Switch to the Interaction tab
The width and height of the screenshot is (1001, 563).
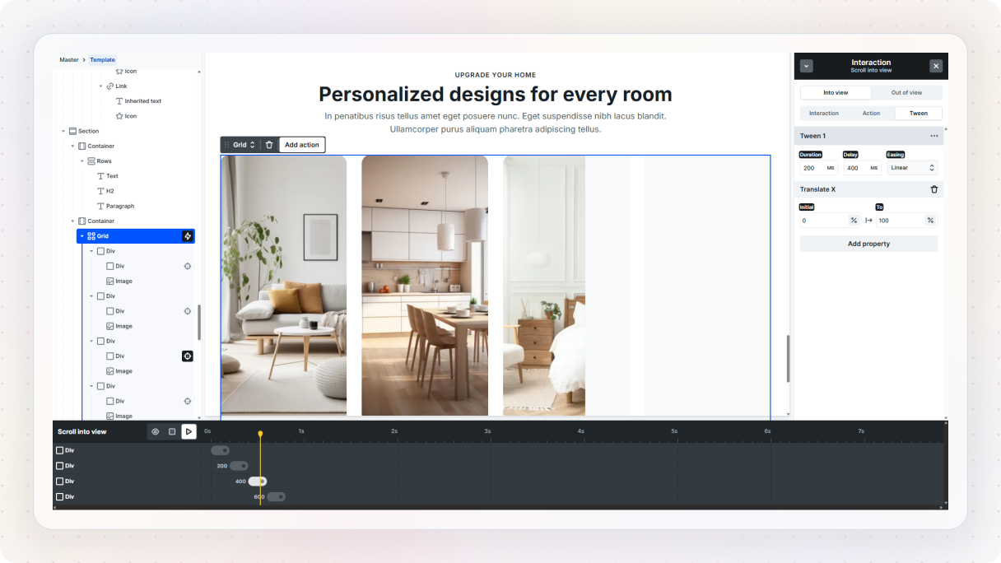pos(824,114)
